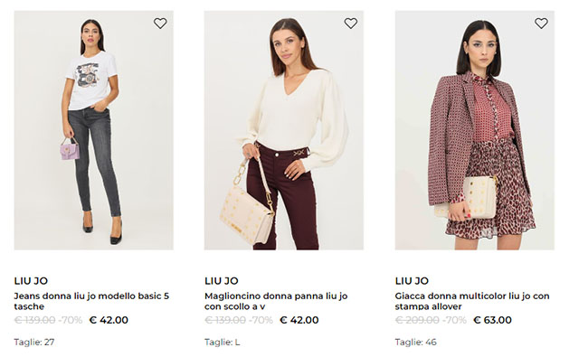Add Giacca donna multicolor to wishlist heart
Screen dimensions: 588x357
click(541, 23)
